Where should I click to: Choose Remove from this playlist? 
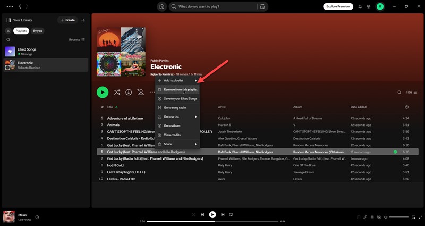pyautogui.click(x=177, y=89)
